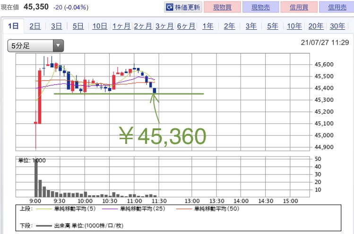
Task: Show the 2ヶ月 chart
Action: (x=143, y=26)
